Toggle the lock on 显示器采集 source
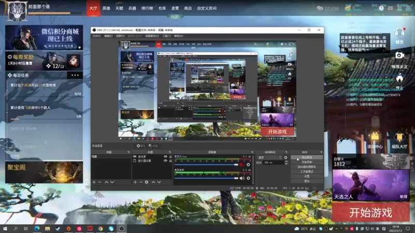Image resolution: width=415 pixels, height=233 pixels. [x=171, y=161]
